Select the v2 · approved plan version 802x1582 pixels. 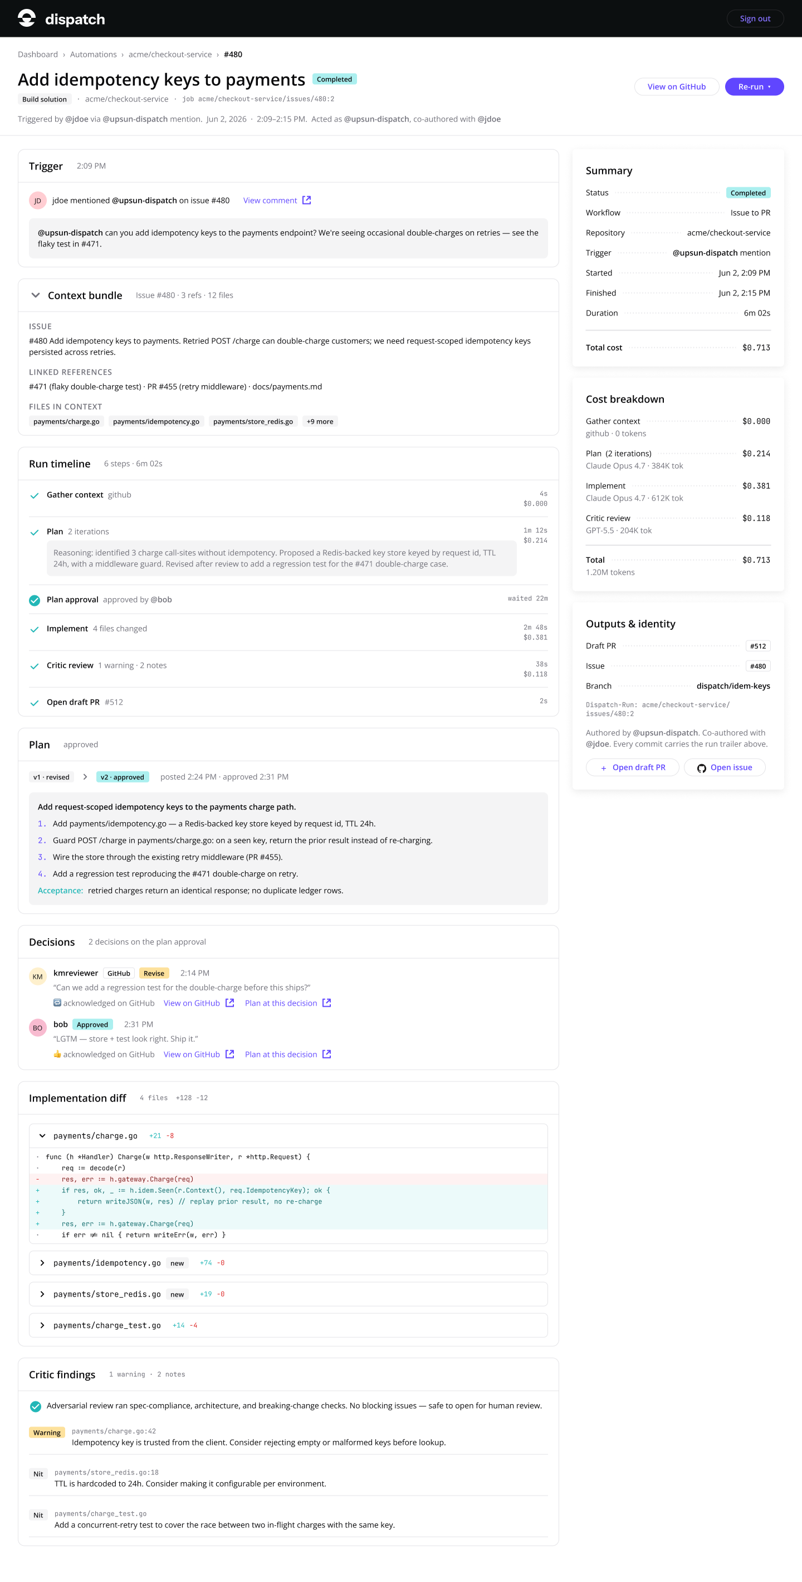pos(123,777)
